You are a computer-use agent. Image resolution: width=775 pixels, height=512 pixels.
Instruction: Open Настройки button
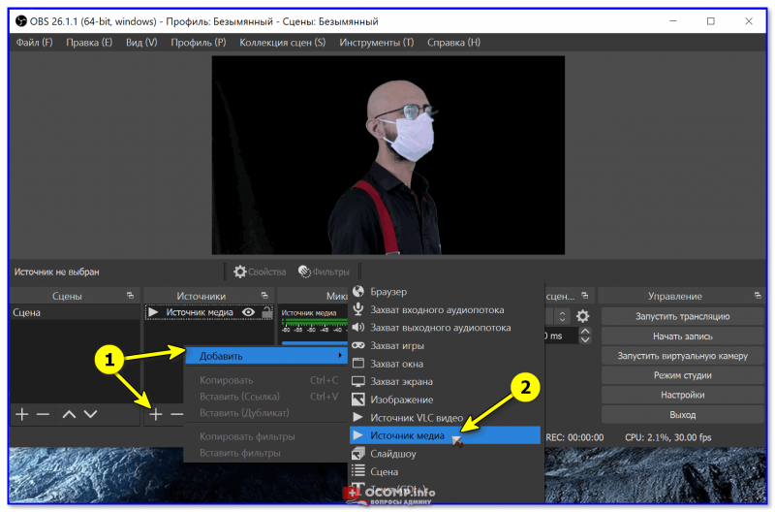click(682, 395)
